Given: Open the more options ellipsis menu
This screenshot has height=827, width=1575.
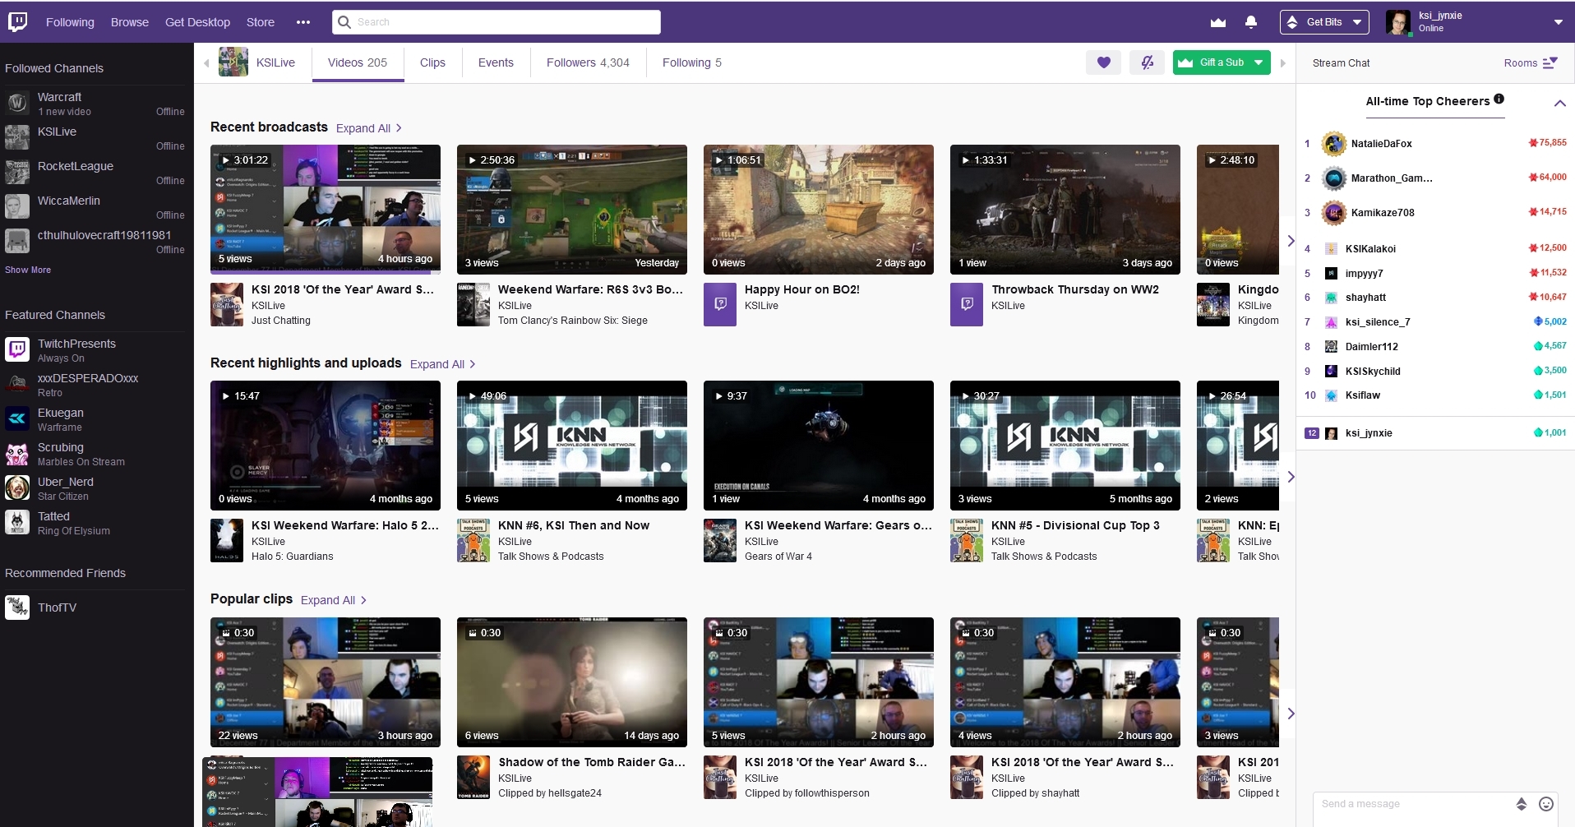Looking at the screenshot, I should click(303, 22).
